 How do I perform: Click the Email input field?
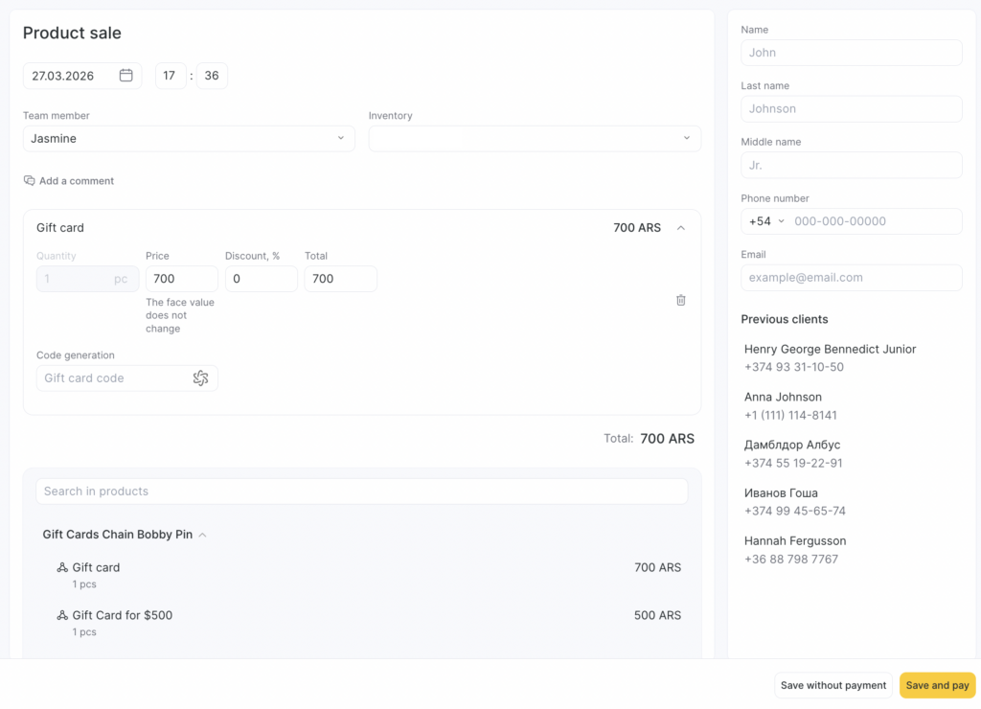(x=851, y=278)
